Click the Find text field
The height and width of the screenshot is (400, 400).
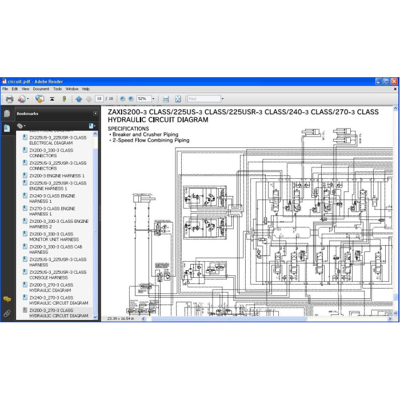204,99
